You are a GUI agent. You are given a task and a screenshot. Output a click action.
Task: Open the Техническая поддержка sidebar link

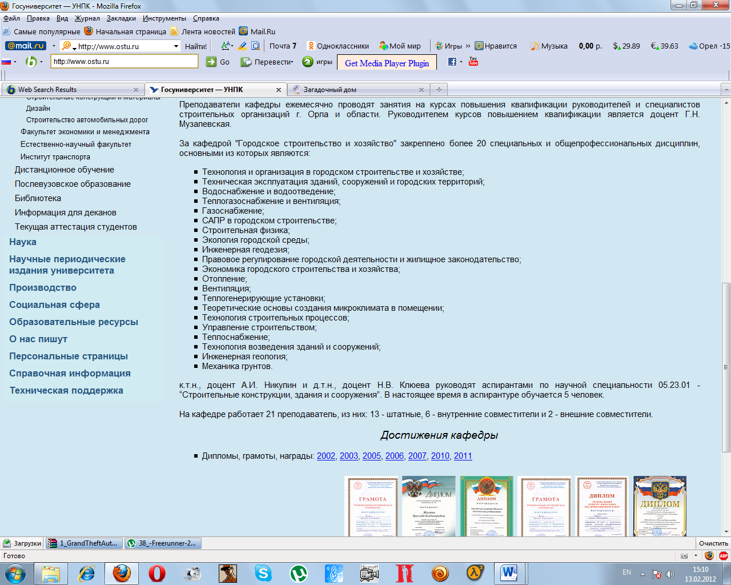click(66, 390)
